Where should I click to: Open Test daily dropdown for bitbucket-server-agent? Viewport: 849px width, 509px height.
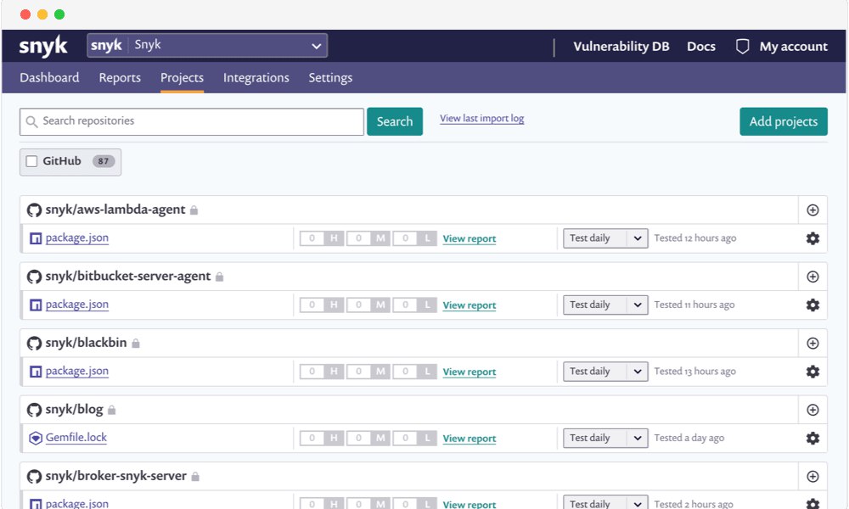click(605, 305)
